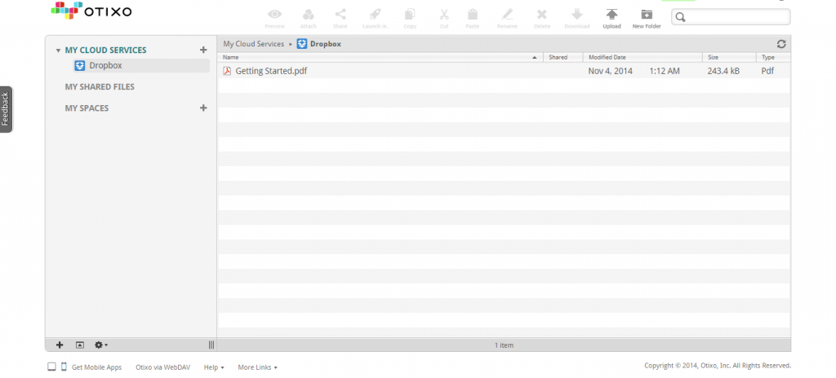Screen dimensions: 836x378
Task: Open My Shared Files section
Action: point(100,86)
